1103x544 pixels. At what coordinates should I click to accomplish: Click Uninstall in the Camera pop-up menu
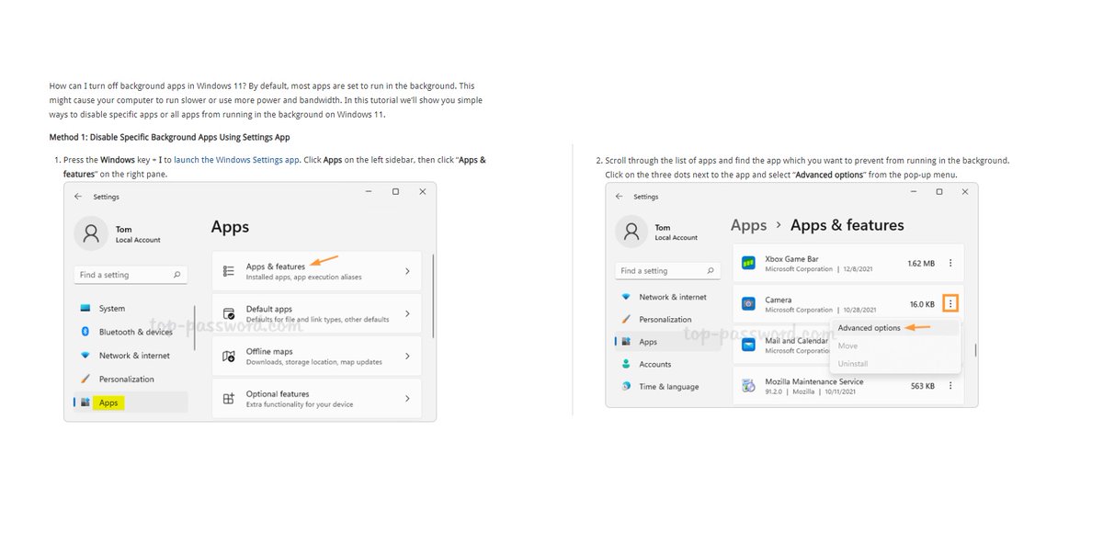(x=854, y=363)
